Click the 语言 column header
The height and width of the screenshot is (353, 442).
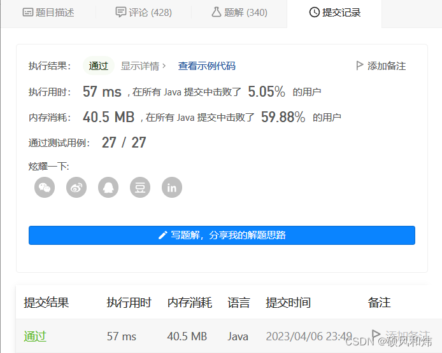239,303
